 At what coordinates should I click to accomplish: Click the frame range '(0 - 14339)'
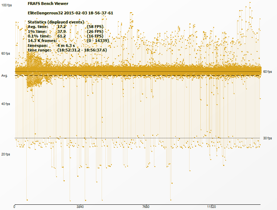(x=98, y=41)
